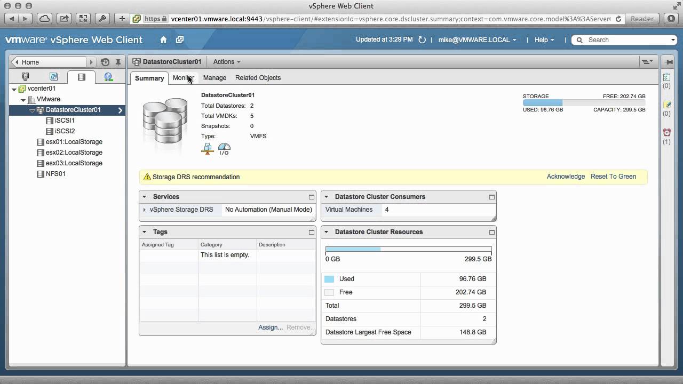Click the Storage DRS status icon
Screen dimensions: 683x384
207,149
